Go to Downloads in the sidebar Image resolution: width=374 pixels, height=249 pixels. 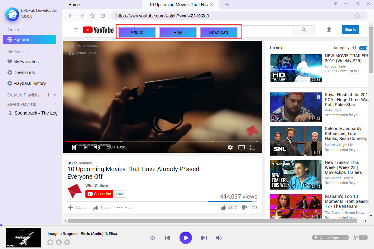pos(24,73)
